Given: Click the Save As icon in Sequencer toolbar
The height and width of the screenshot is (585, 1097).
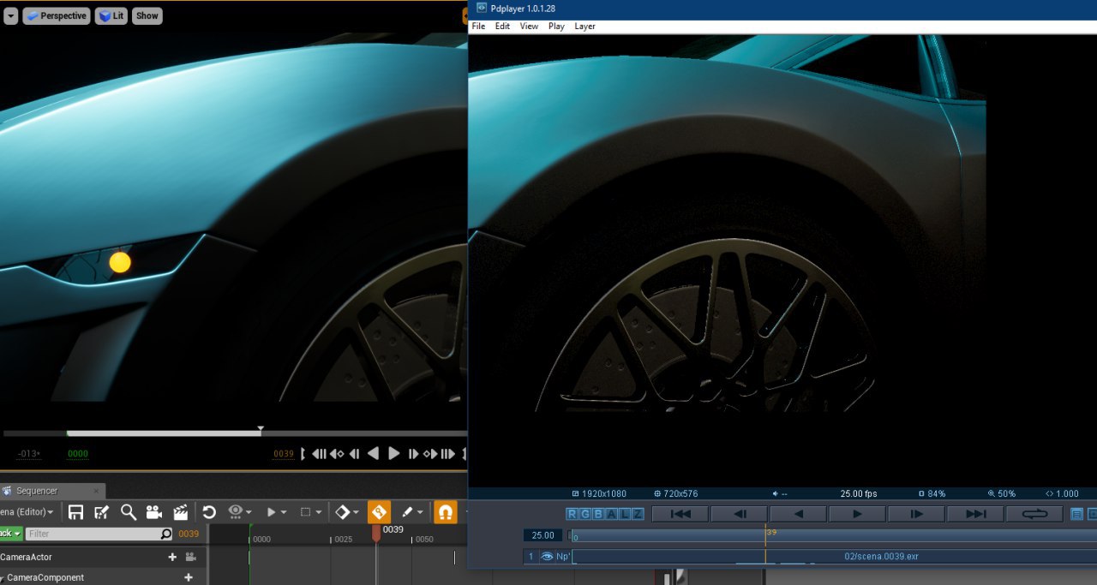Looking at the screenshot, I should coord(101,512).
